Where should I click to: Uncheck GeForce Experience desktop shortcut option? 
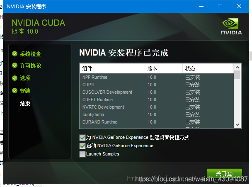[x=82, y=138]
